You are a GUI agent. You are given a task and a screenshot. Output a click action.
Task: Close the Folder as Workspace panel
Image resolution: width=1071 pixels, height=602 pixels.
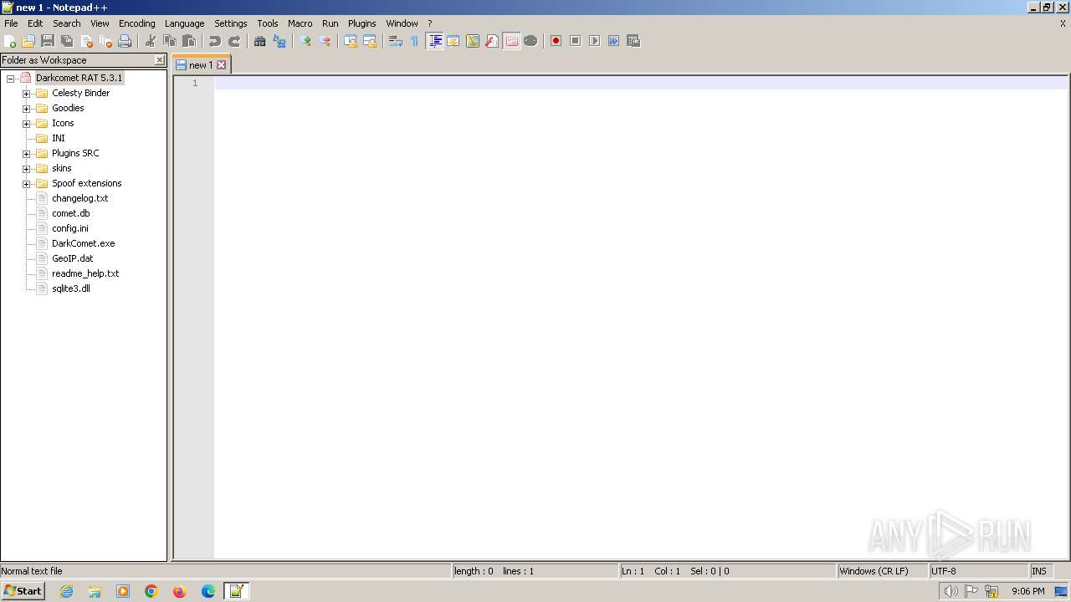(x=160, y=60)
